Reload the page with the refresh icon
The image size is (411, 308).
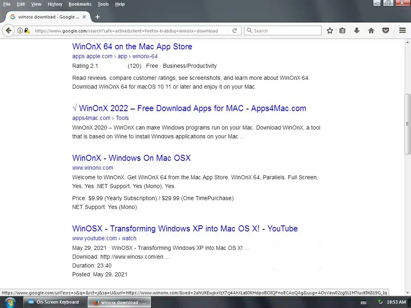click(x=234, y=30)
